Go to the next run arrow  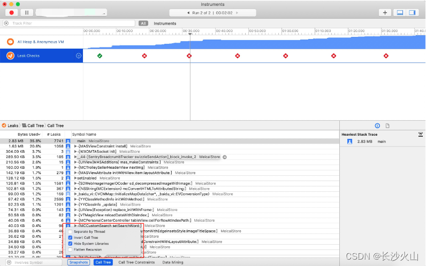pos(237,13)
